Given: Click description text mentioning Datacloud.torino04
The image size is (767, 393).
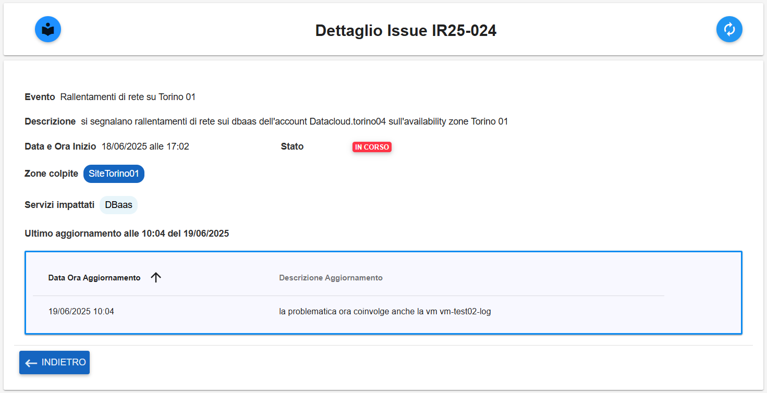Looking at the screenshot, I should (294, 121).
